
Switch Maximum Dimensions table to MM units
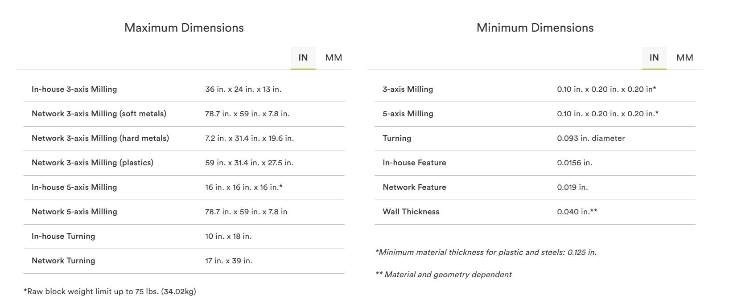click(x=334, y=58)
